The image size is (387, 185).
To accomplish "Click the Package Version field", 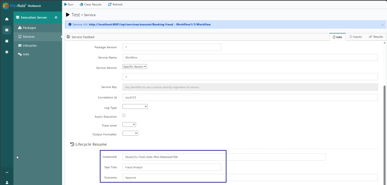I will point(172,47).
